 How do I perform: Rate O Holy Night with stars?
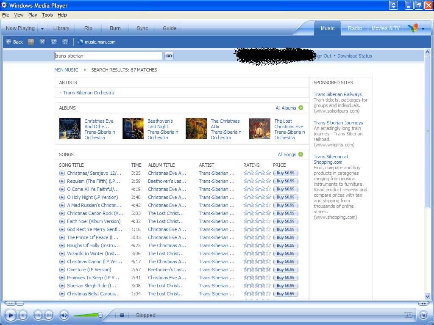click(x=257, y=197)
